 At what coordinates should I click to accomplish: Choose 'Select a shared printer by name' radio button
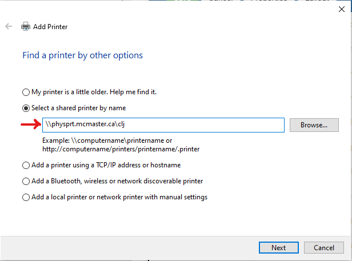(x=25, y=108)
